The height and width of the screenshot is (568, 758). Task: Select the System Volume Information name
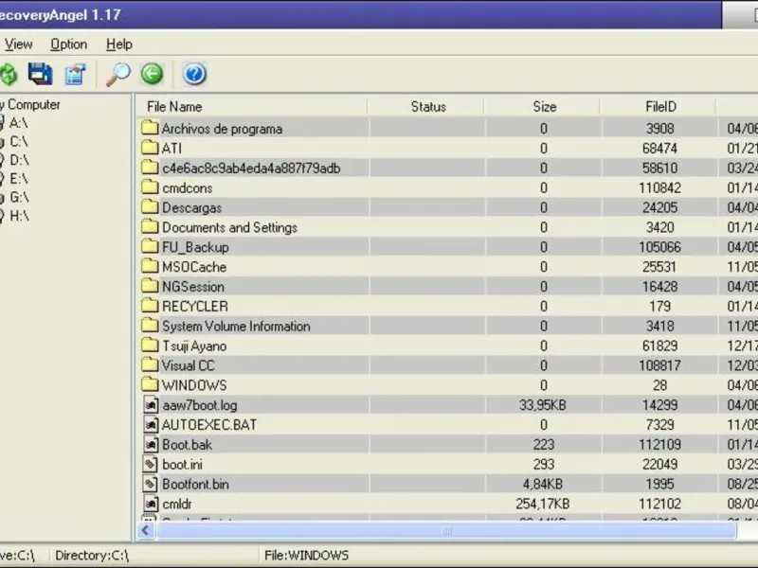pos(236,327)
